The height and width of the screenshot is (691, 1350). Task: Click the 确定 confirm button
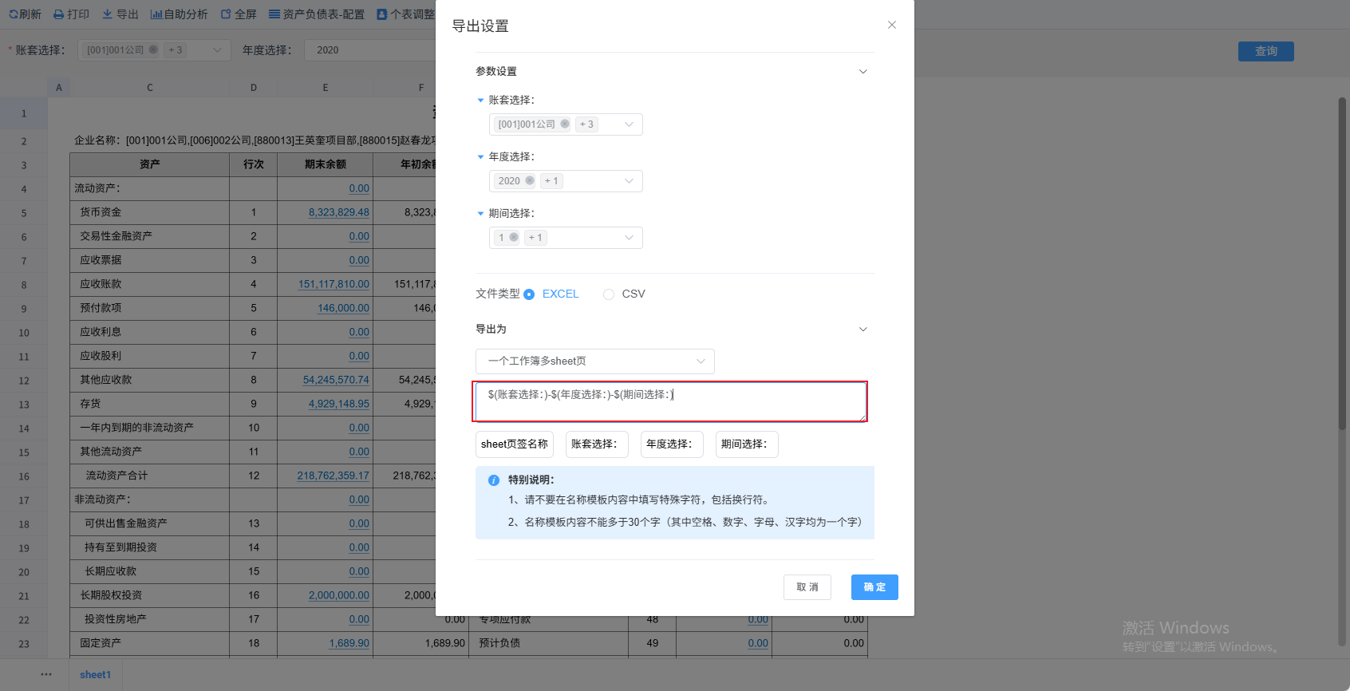pyautogui.click(x=874, y=587)
